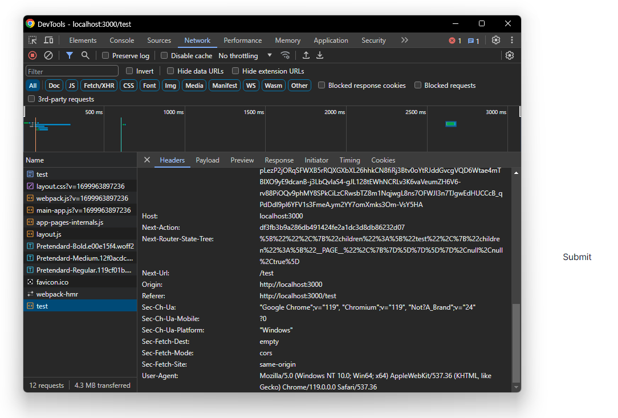Filter by Fetch/XHR type
This screenshot has width=618, height=418.
99,86
